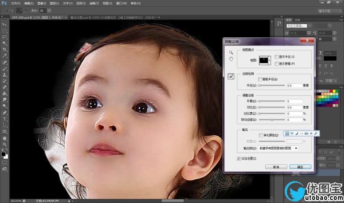The width and height of the screenshot is (344, 203).
Task: Uncheck the 记住设置 checkbox
Action: click(239, 158)
